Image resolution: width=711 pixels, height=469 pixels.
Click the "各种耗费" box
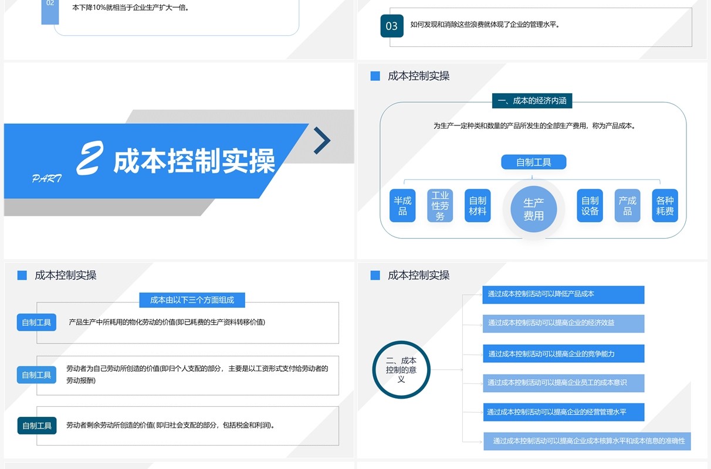(665, 206)
